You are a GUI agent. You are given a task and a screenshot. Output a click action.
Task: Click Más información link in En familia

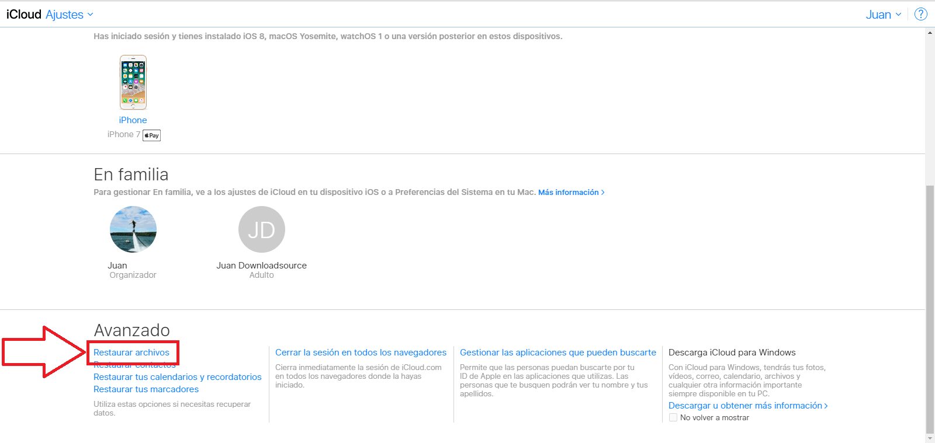tap(571, 192)
